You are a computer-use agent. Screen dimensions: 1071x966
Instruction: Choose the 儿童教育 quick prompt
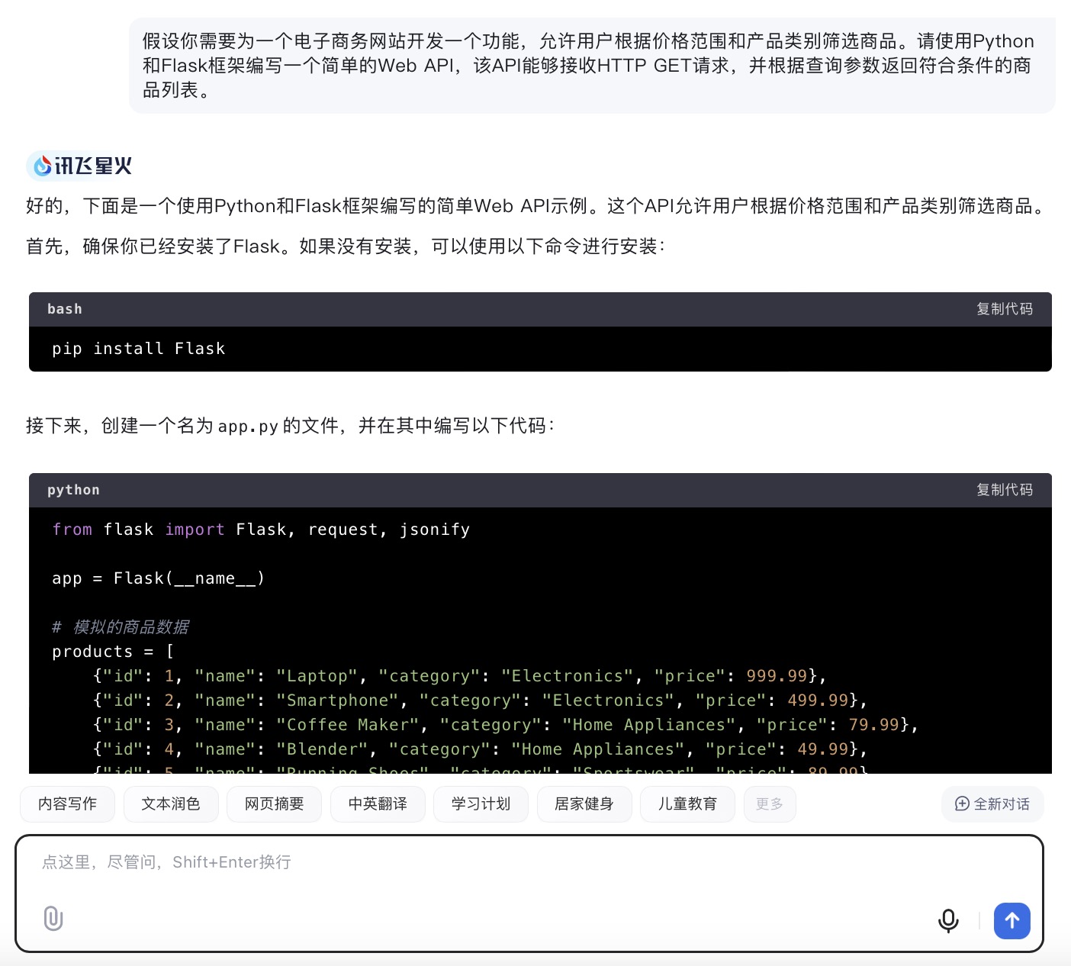(x=687, y=803)
